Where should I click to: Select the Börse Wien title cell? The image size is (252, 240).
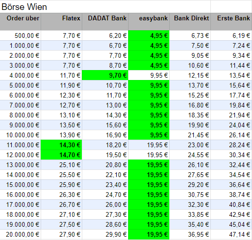point(105,7)
